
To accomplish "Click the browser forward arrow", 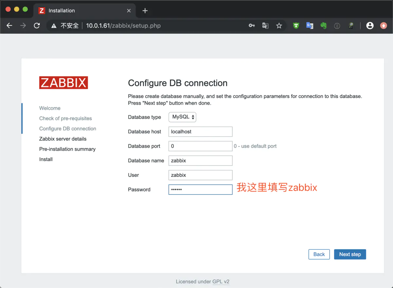I will 23,25.
